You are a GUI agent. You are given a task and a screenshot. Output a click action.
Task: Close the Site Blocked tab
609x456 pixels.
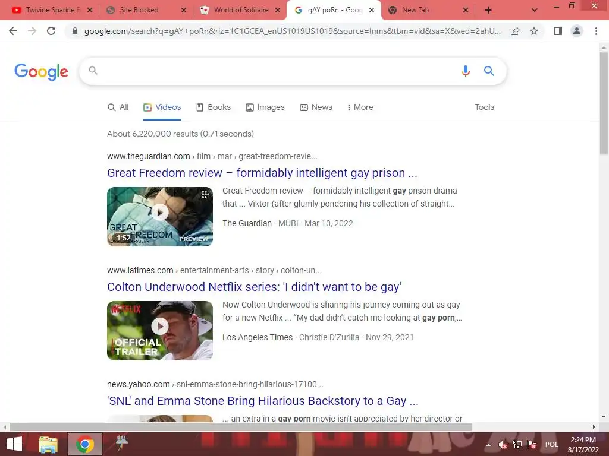(x=184, y=11)
